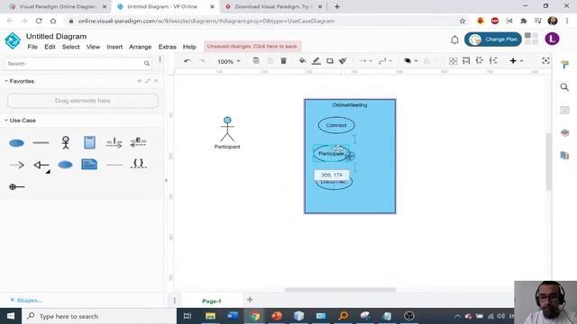The height and width of the screenshot is (324, 577).
Task: Open the Arrange menu
Action: tap(141, 47)
